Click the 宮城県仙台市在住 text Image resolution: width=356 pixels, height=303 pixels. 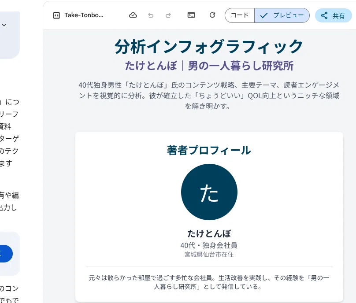(209, 255)
